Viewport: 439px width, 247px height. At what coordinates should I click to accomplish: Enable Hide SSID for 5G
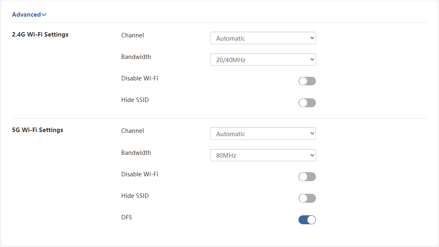pos(307,198)
